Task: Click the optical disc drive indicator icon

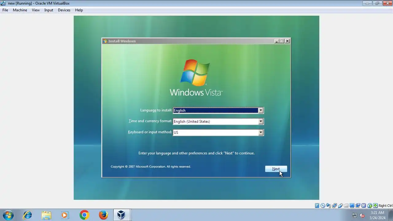Action: tap(323, 206)
